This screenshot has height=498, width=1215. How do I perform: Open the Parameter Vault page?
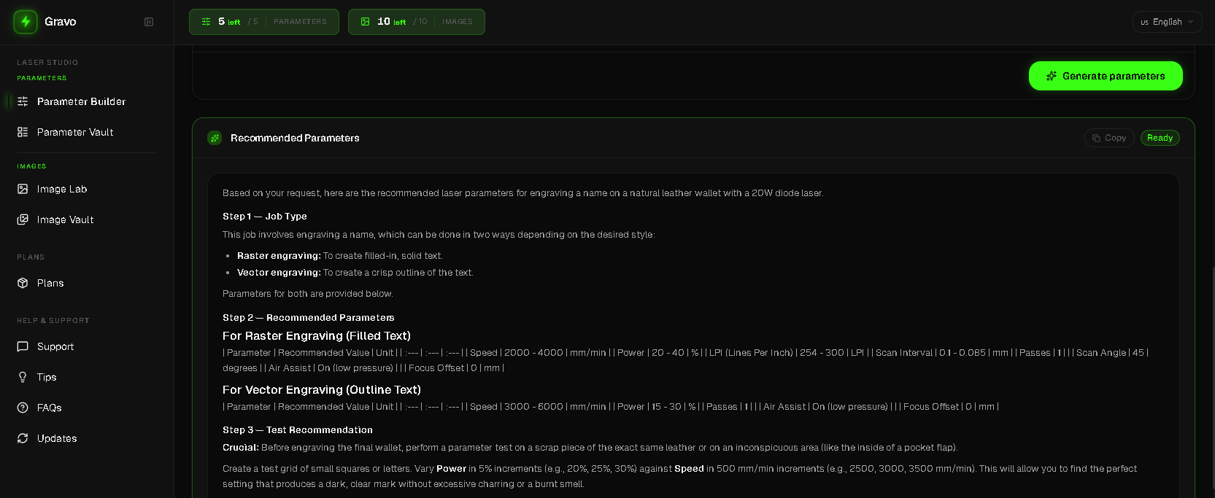pyautogui.click(x=75, y=132)
